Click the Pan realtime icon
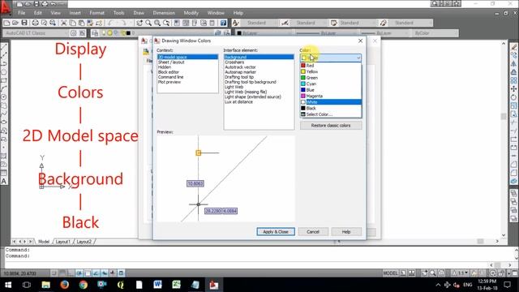Screen dimensions: 519x292 point(139,23)
